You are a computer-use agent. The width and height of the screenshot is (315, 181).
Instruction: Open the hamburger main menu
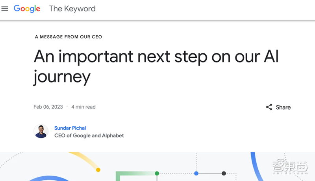5,9
